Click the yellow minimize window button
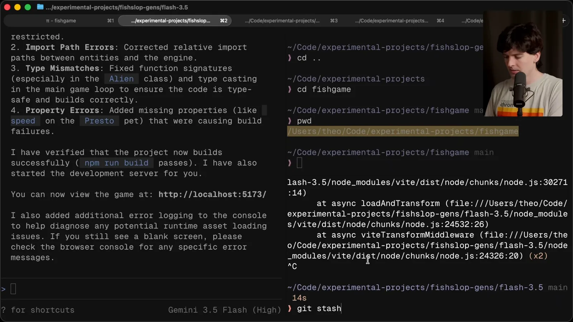Image resolution: width=573 pixels, height=322 pixels. (17, 7)
